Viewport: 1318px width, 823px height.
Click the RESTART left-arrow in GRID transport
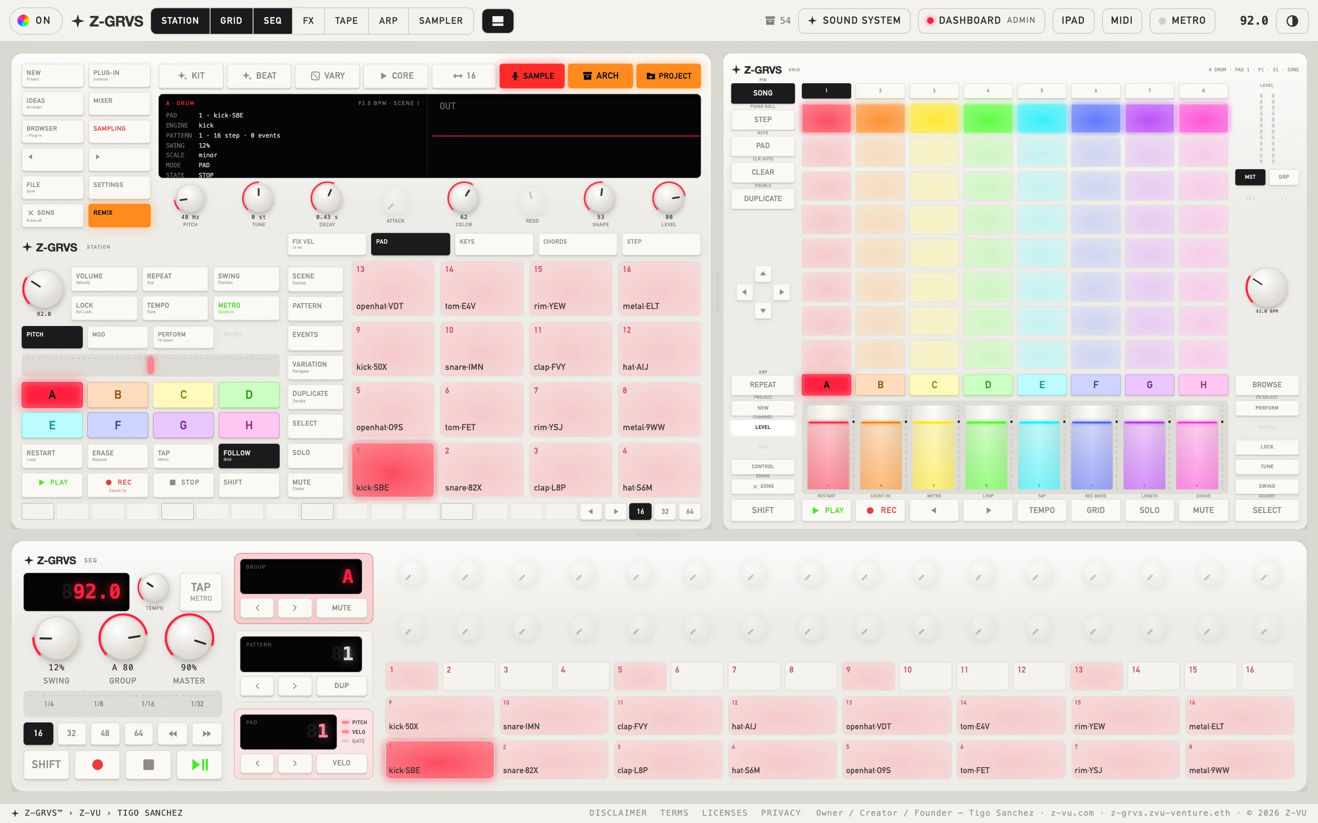[x=934, y=510]
